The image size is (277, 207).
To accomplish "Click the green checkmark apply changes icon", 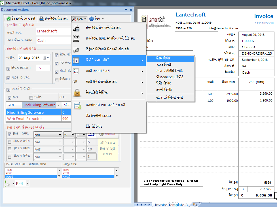I will click(x=9, y=18).
